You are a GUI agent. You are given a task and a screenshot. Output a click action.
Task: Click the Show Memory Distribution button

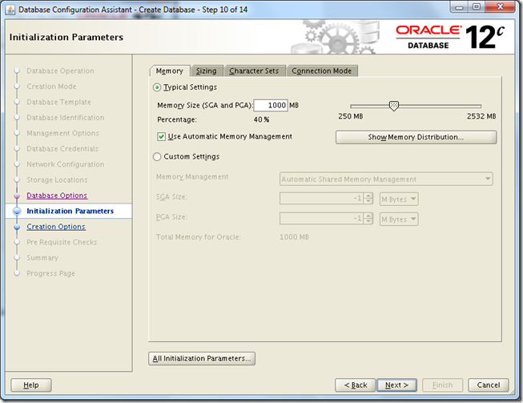(x=416, y=138)
